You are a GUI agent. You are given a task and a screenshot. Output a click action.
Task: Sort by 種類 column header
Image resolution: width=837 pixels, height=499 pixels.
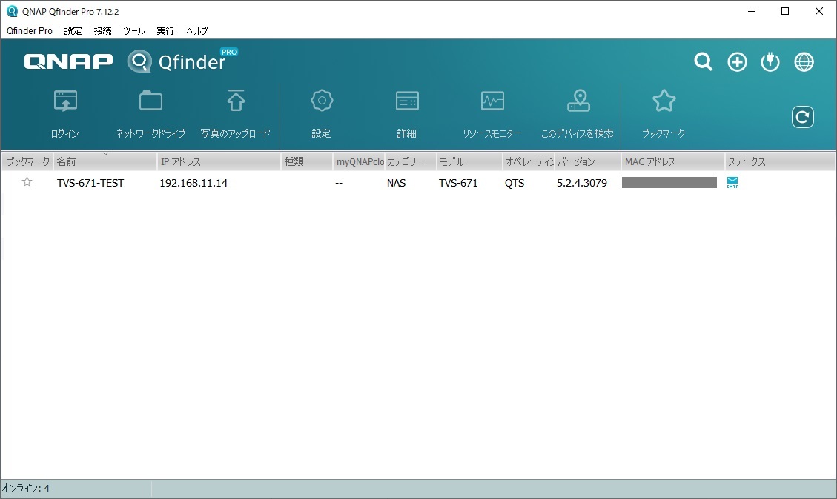307,161
